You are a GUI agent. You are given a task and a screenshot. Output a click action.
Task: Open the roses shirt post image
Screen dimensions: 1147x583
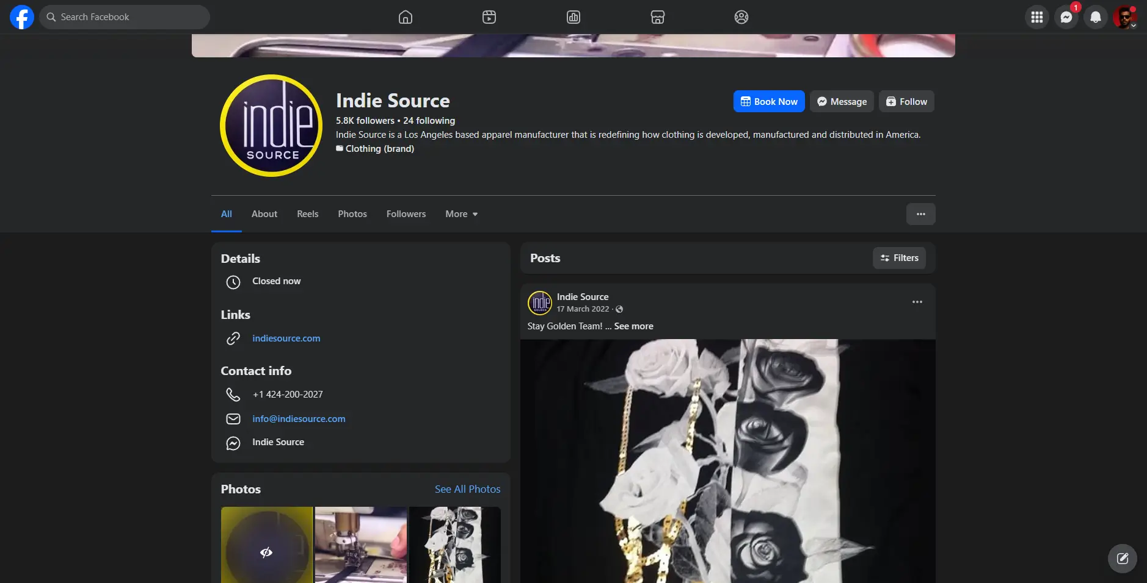click(728, 461)
